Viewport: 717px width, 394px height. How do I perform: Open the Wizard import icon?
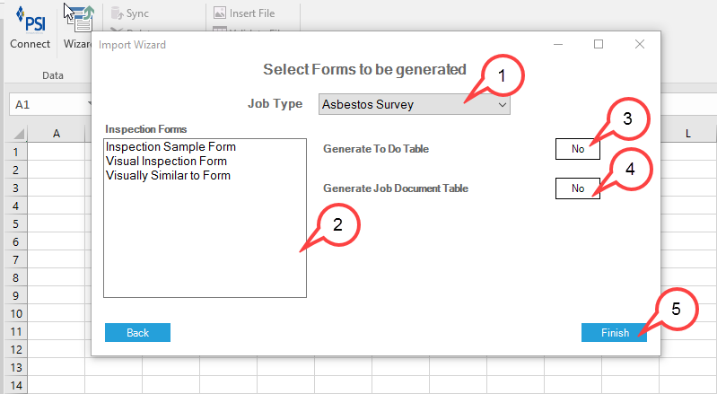point(81,19)
